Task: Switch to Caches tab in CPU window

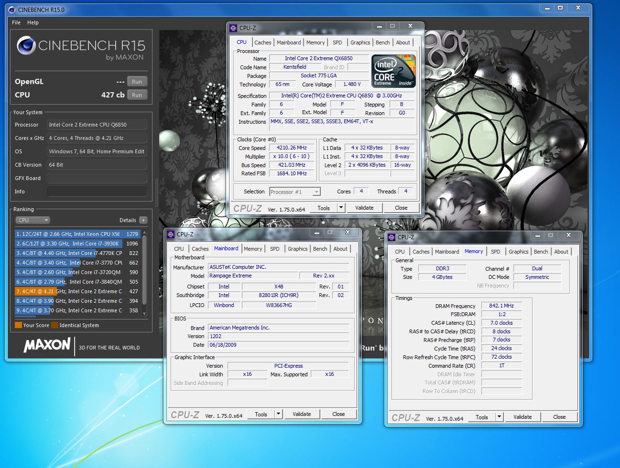Action: click(263, 43)
